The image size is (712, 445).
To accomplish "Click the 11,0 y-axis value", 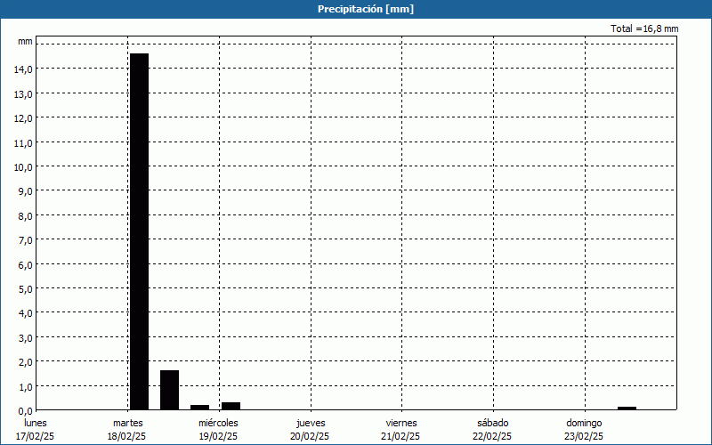I will tap(23, 143).
